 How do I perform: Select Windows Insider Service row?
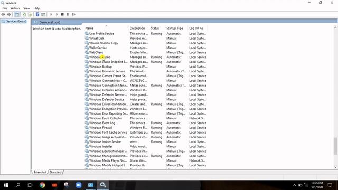[146, 142]
